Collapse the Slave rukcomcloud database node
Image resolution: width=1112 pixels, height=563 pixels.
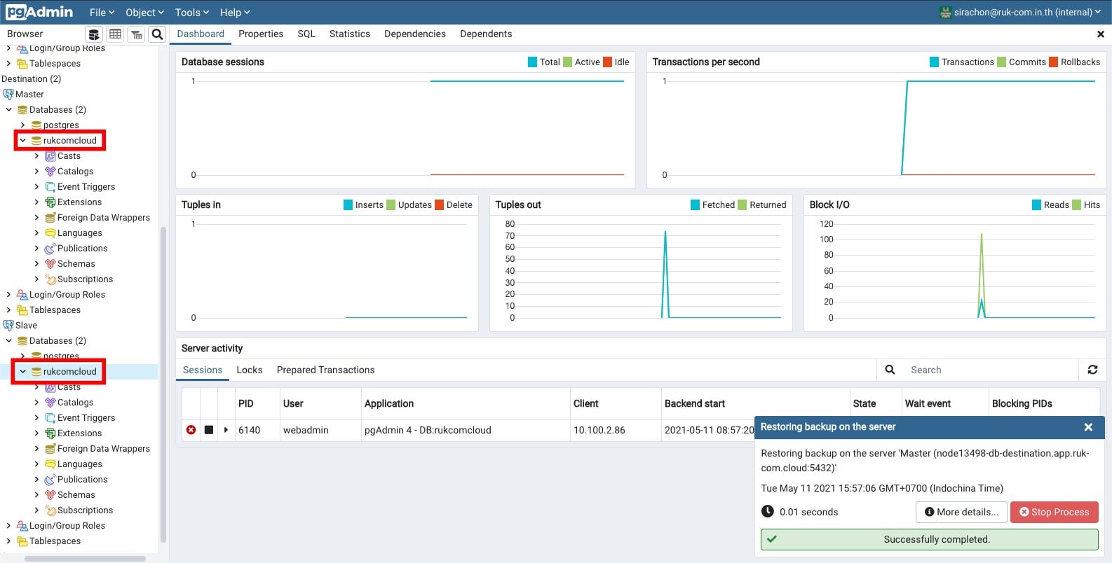(x=23, y=372)
